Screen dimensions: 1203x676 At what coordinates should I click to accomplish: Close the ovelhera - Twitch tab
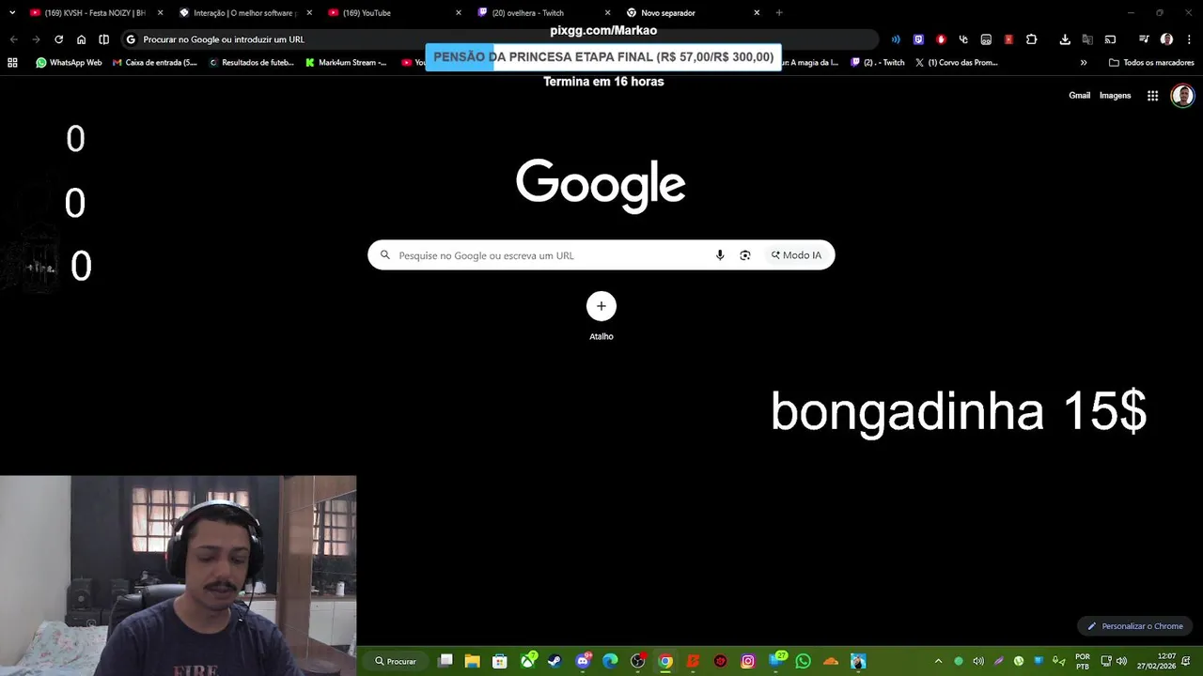(607, 13)
